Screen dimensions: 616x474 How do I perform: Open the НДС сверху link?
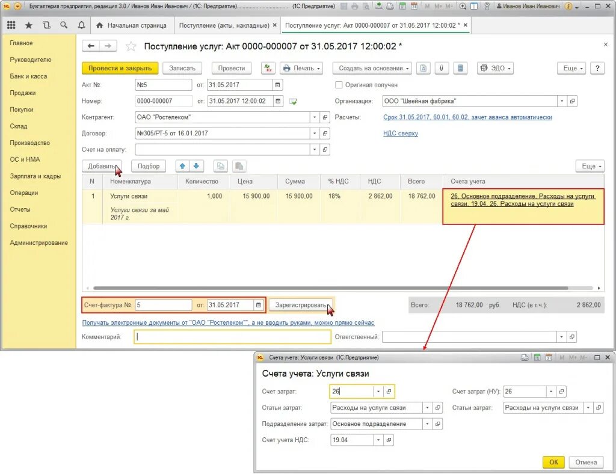400,133
